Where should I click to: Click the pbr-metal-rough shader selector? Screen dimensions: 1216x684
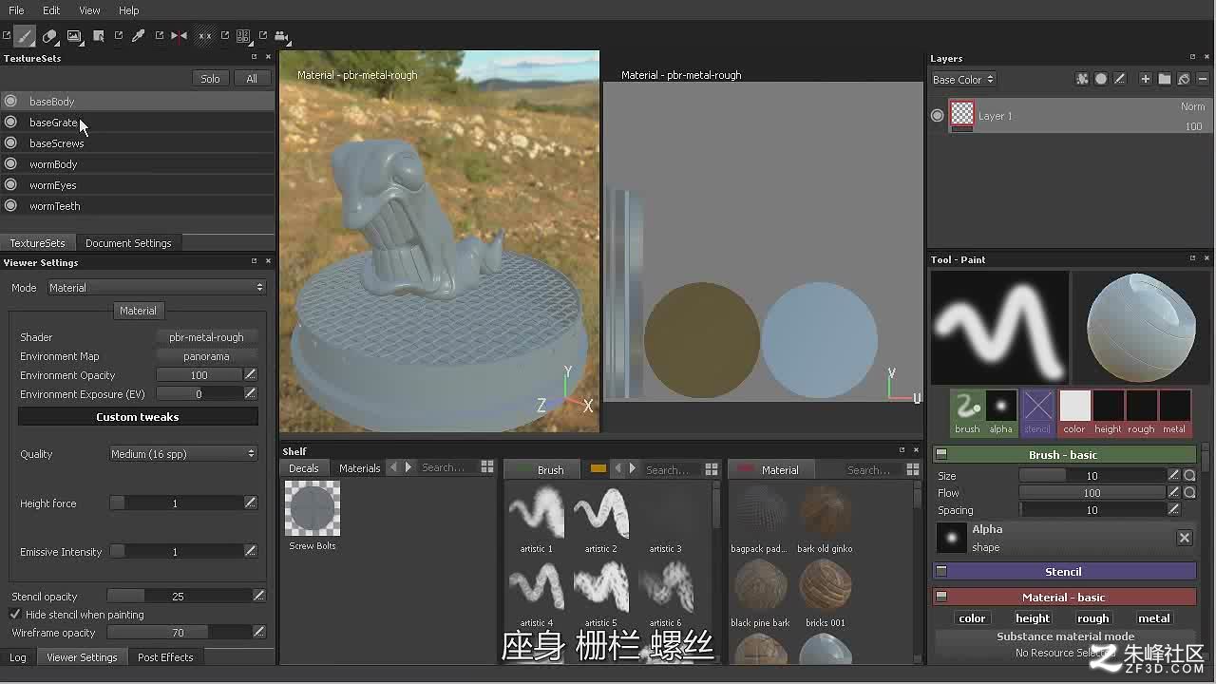coord(206,337)
